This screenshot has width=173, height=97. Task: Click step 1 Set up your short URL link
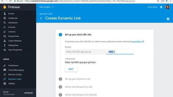(x=78, y=35)
